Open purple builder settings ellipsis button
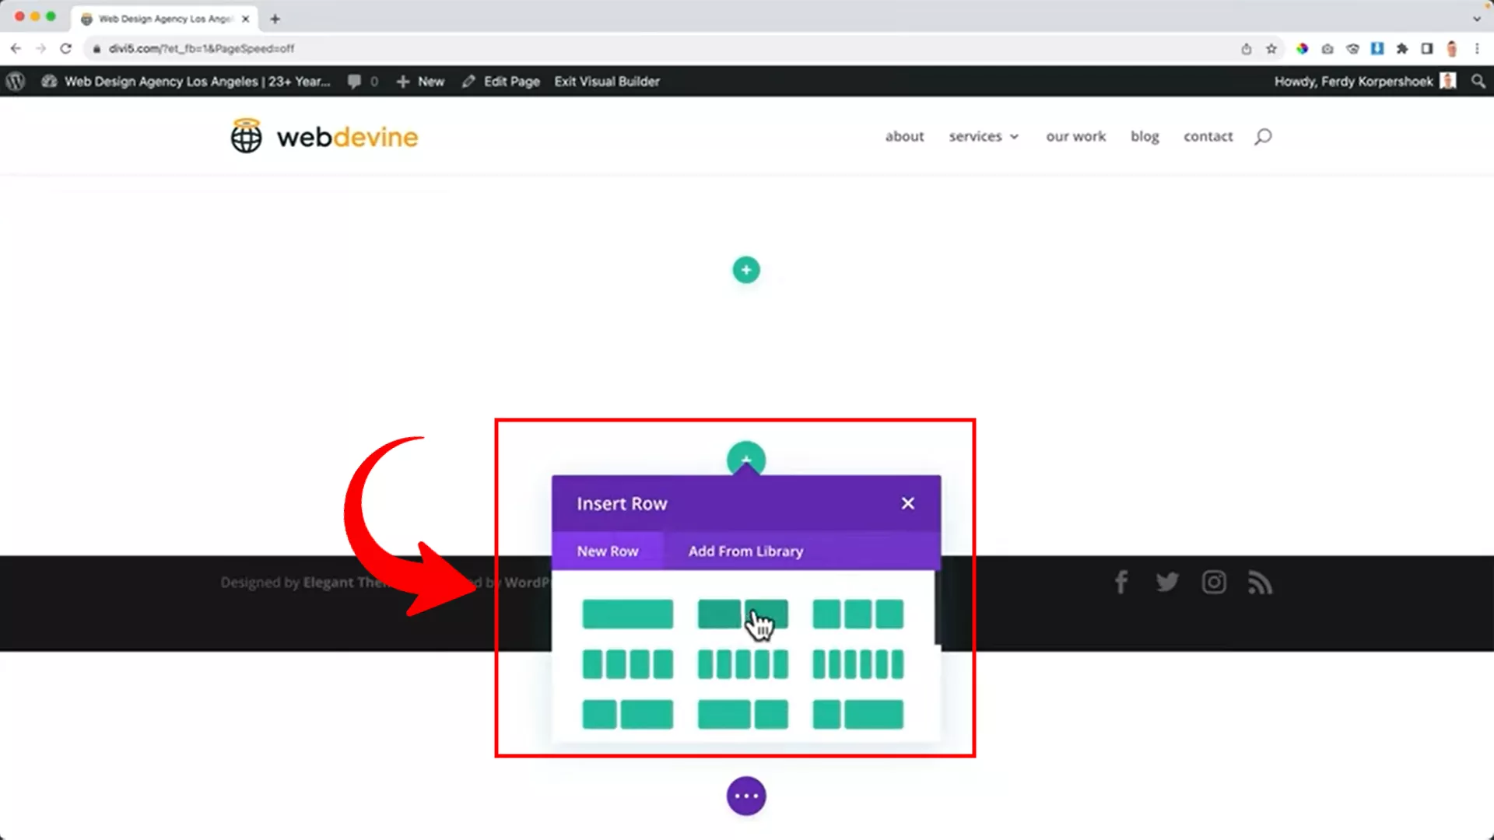 [x=746, y=796]
